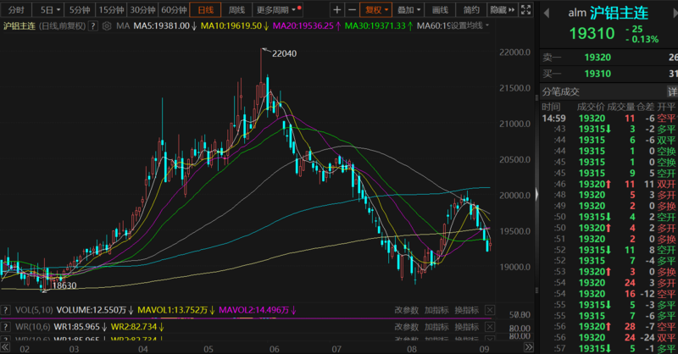This screenshot has height=354, width=678.
Task: Click the 22040 high price marker
Action: coord(284,53)
